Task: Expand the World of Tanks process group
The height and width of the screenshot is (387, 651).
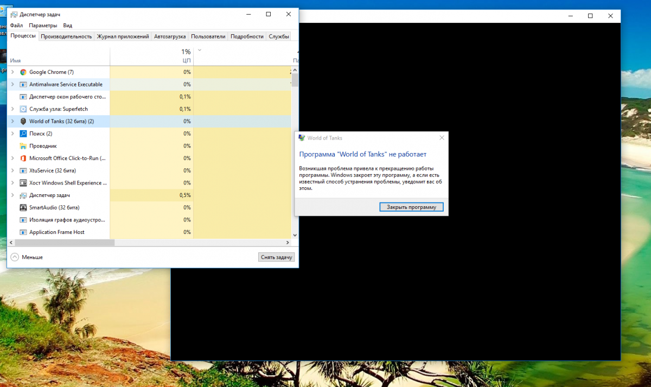Action: tap(12, 122)
